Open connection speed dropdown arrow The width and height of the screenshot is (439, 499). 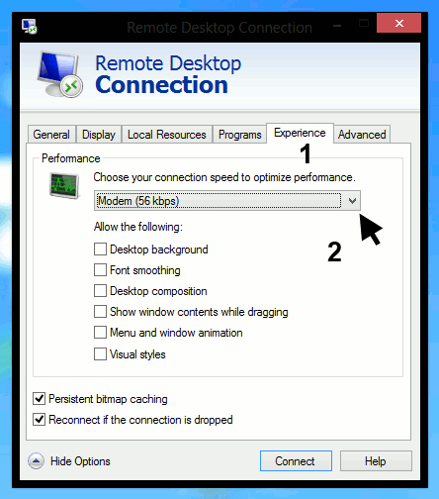352,201
